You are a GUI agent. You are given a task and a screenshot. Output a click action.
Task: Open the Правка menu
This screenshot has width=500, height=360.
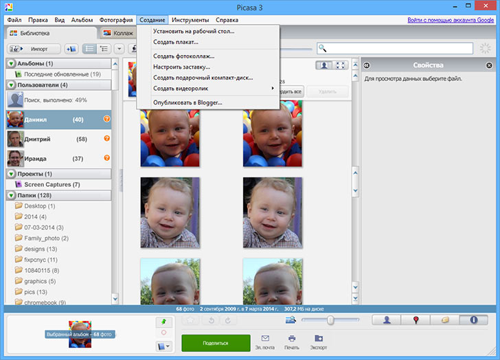[x=38, y=20]
